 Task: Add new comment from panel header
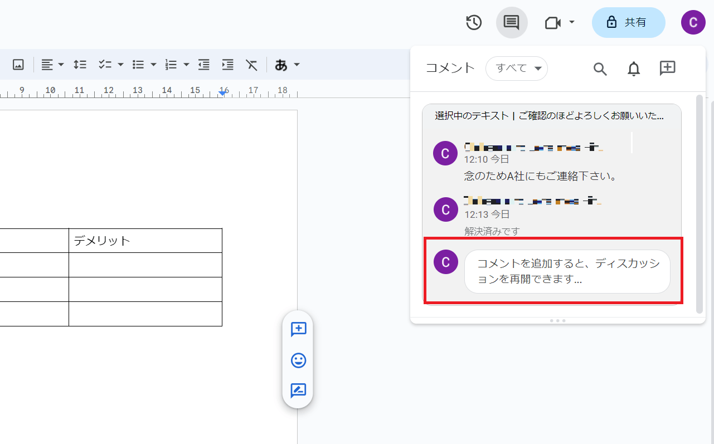pyautogui.click(x=667, y=68)
